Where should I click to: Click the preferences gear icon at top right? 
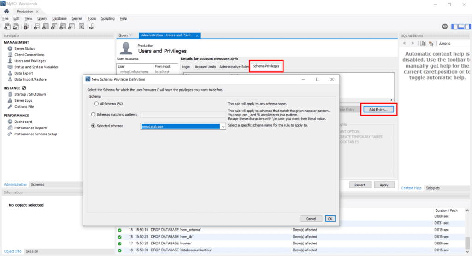pos(445,26)
